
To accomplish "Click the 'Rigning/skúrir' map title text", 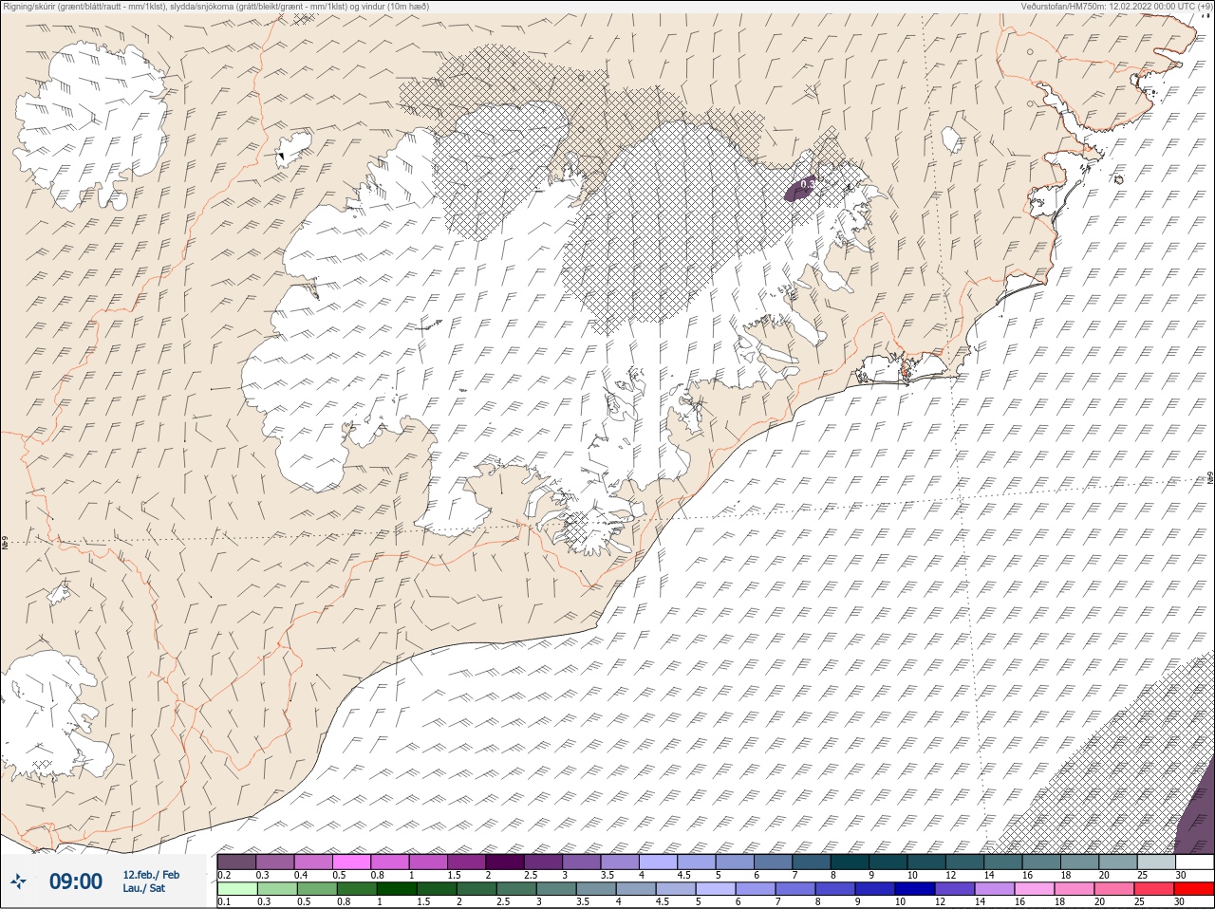I will pyautogui.click(x=217, y=6).
